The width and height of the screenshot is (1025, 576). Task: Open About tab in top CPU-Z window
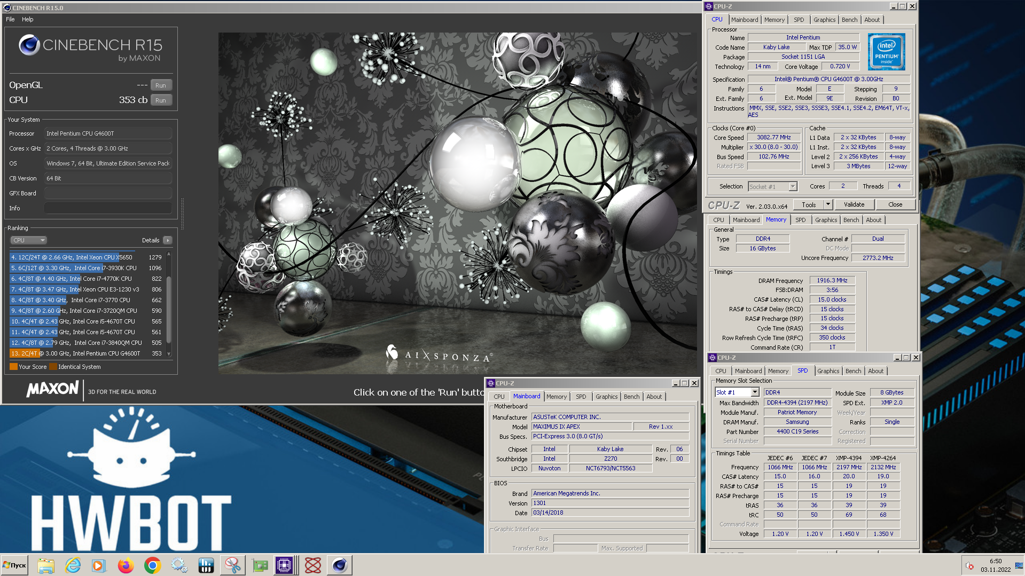coord(872,20)
